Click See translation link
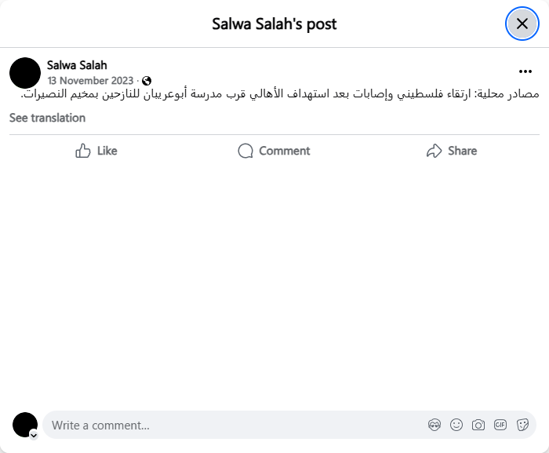Screen dimensions: 549x453 coord(47,118)
